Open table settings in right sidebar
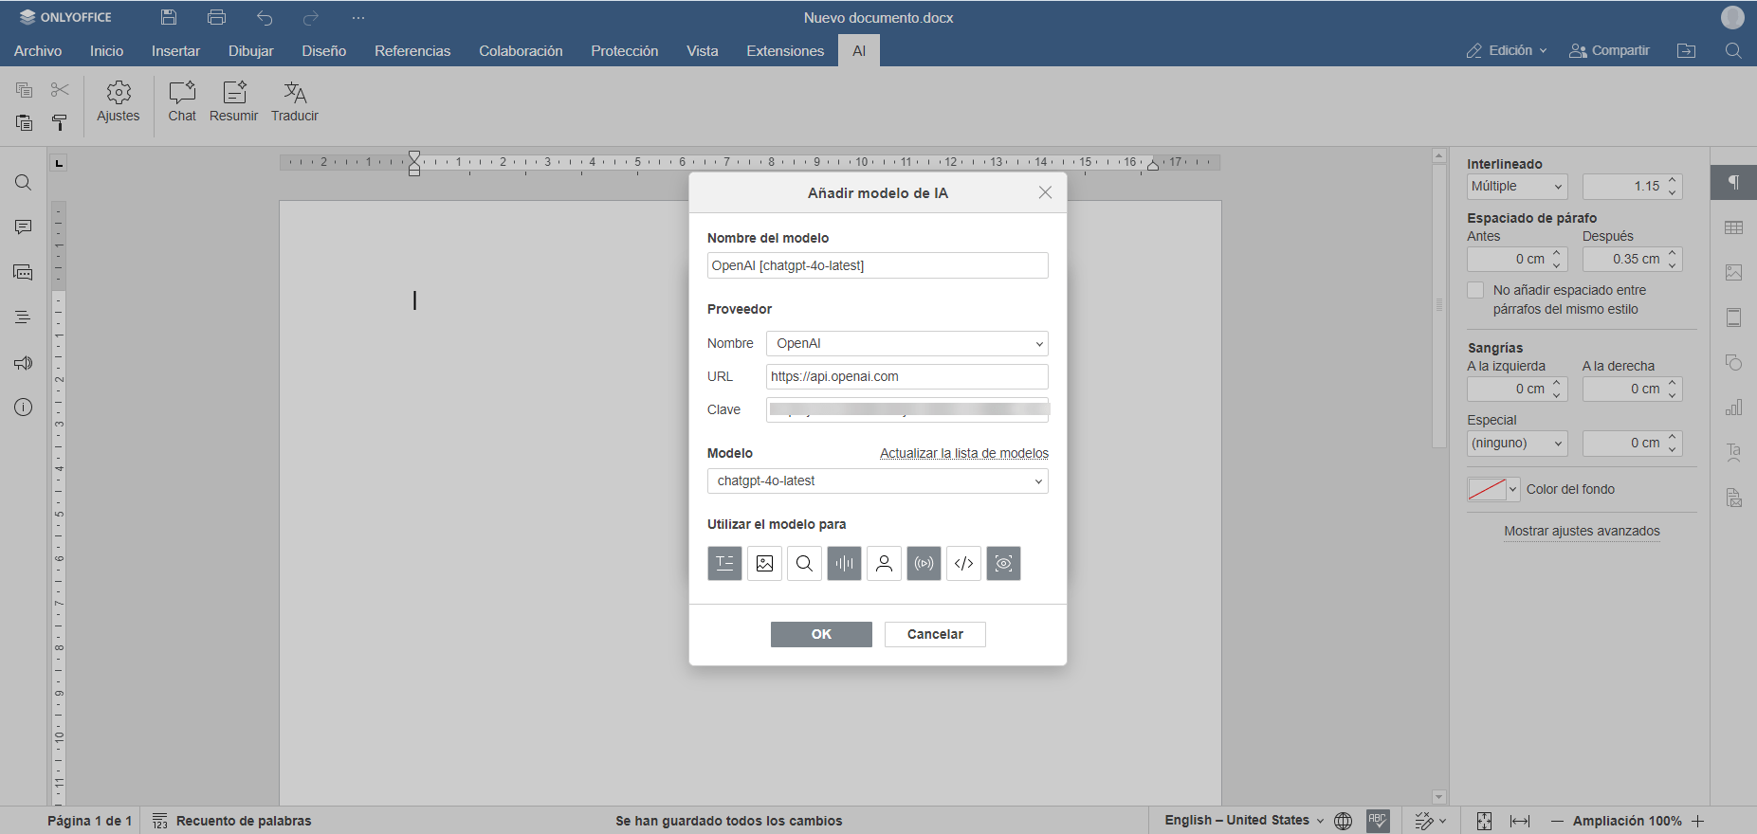The height and width of the screenshot is (834, 1757). coord(1733,227)
